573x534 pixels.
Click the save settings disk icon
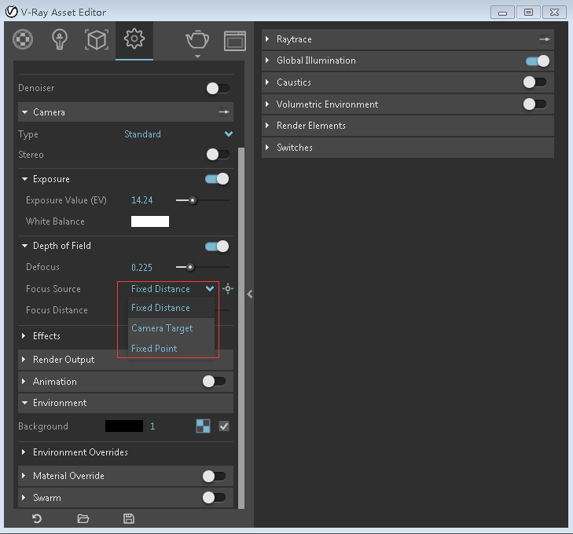[129, 518]
